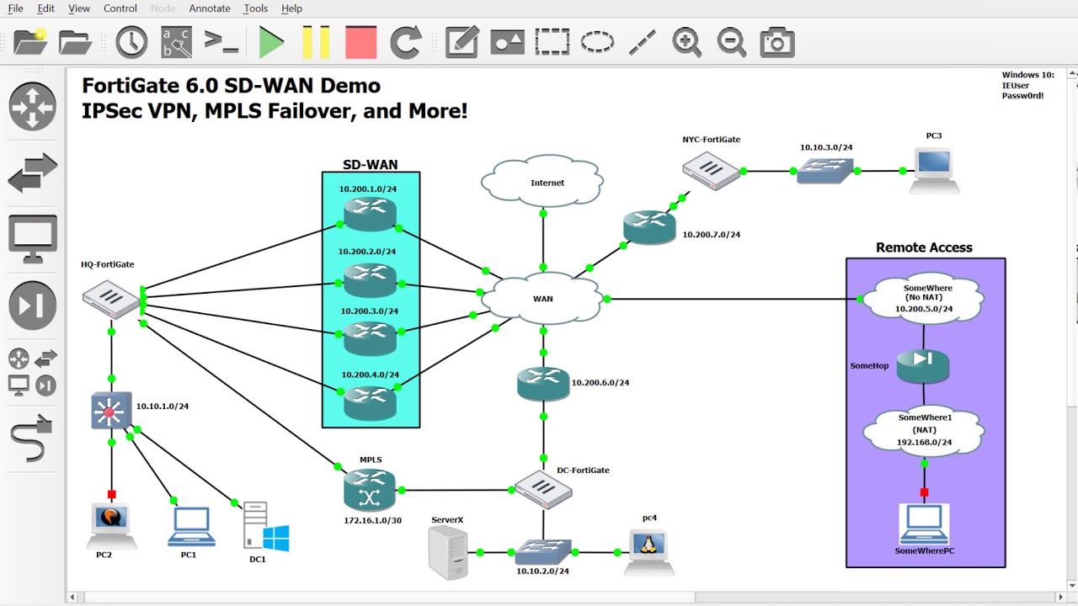Click the New project folder icon

tap(31, 42)
